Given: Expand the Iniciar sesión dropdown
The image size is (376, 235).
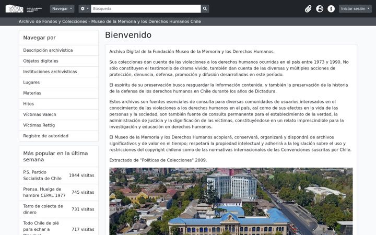Looking at the screenshot, I should [355, 9].
